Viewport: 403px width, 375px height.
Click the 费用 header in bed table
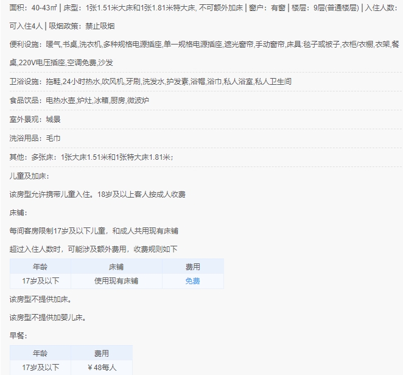point(193,266)
